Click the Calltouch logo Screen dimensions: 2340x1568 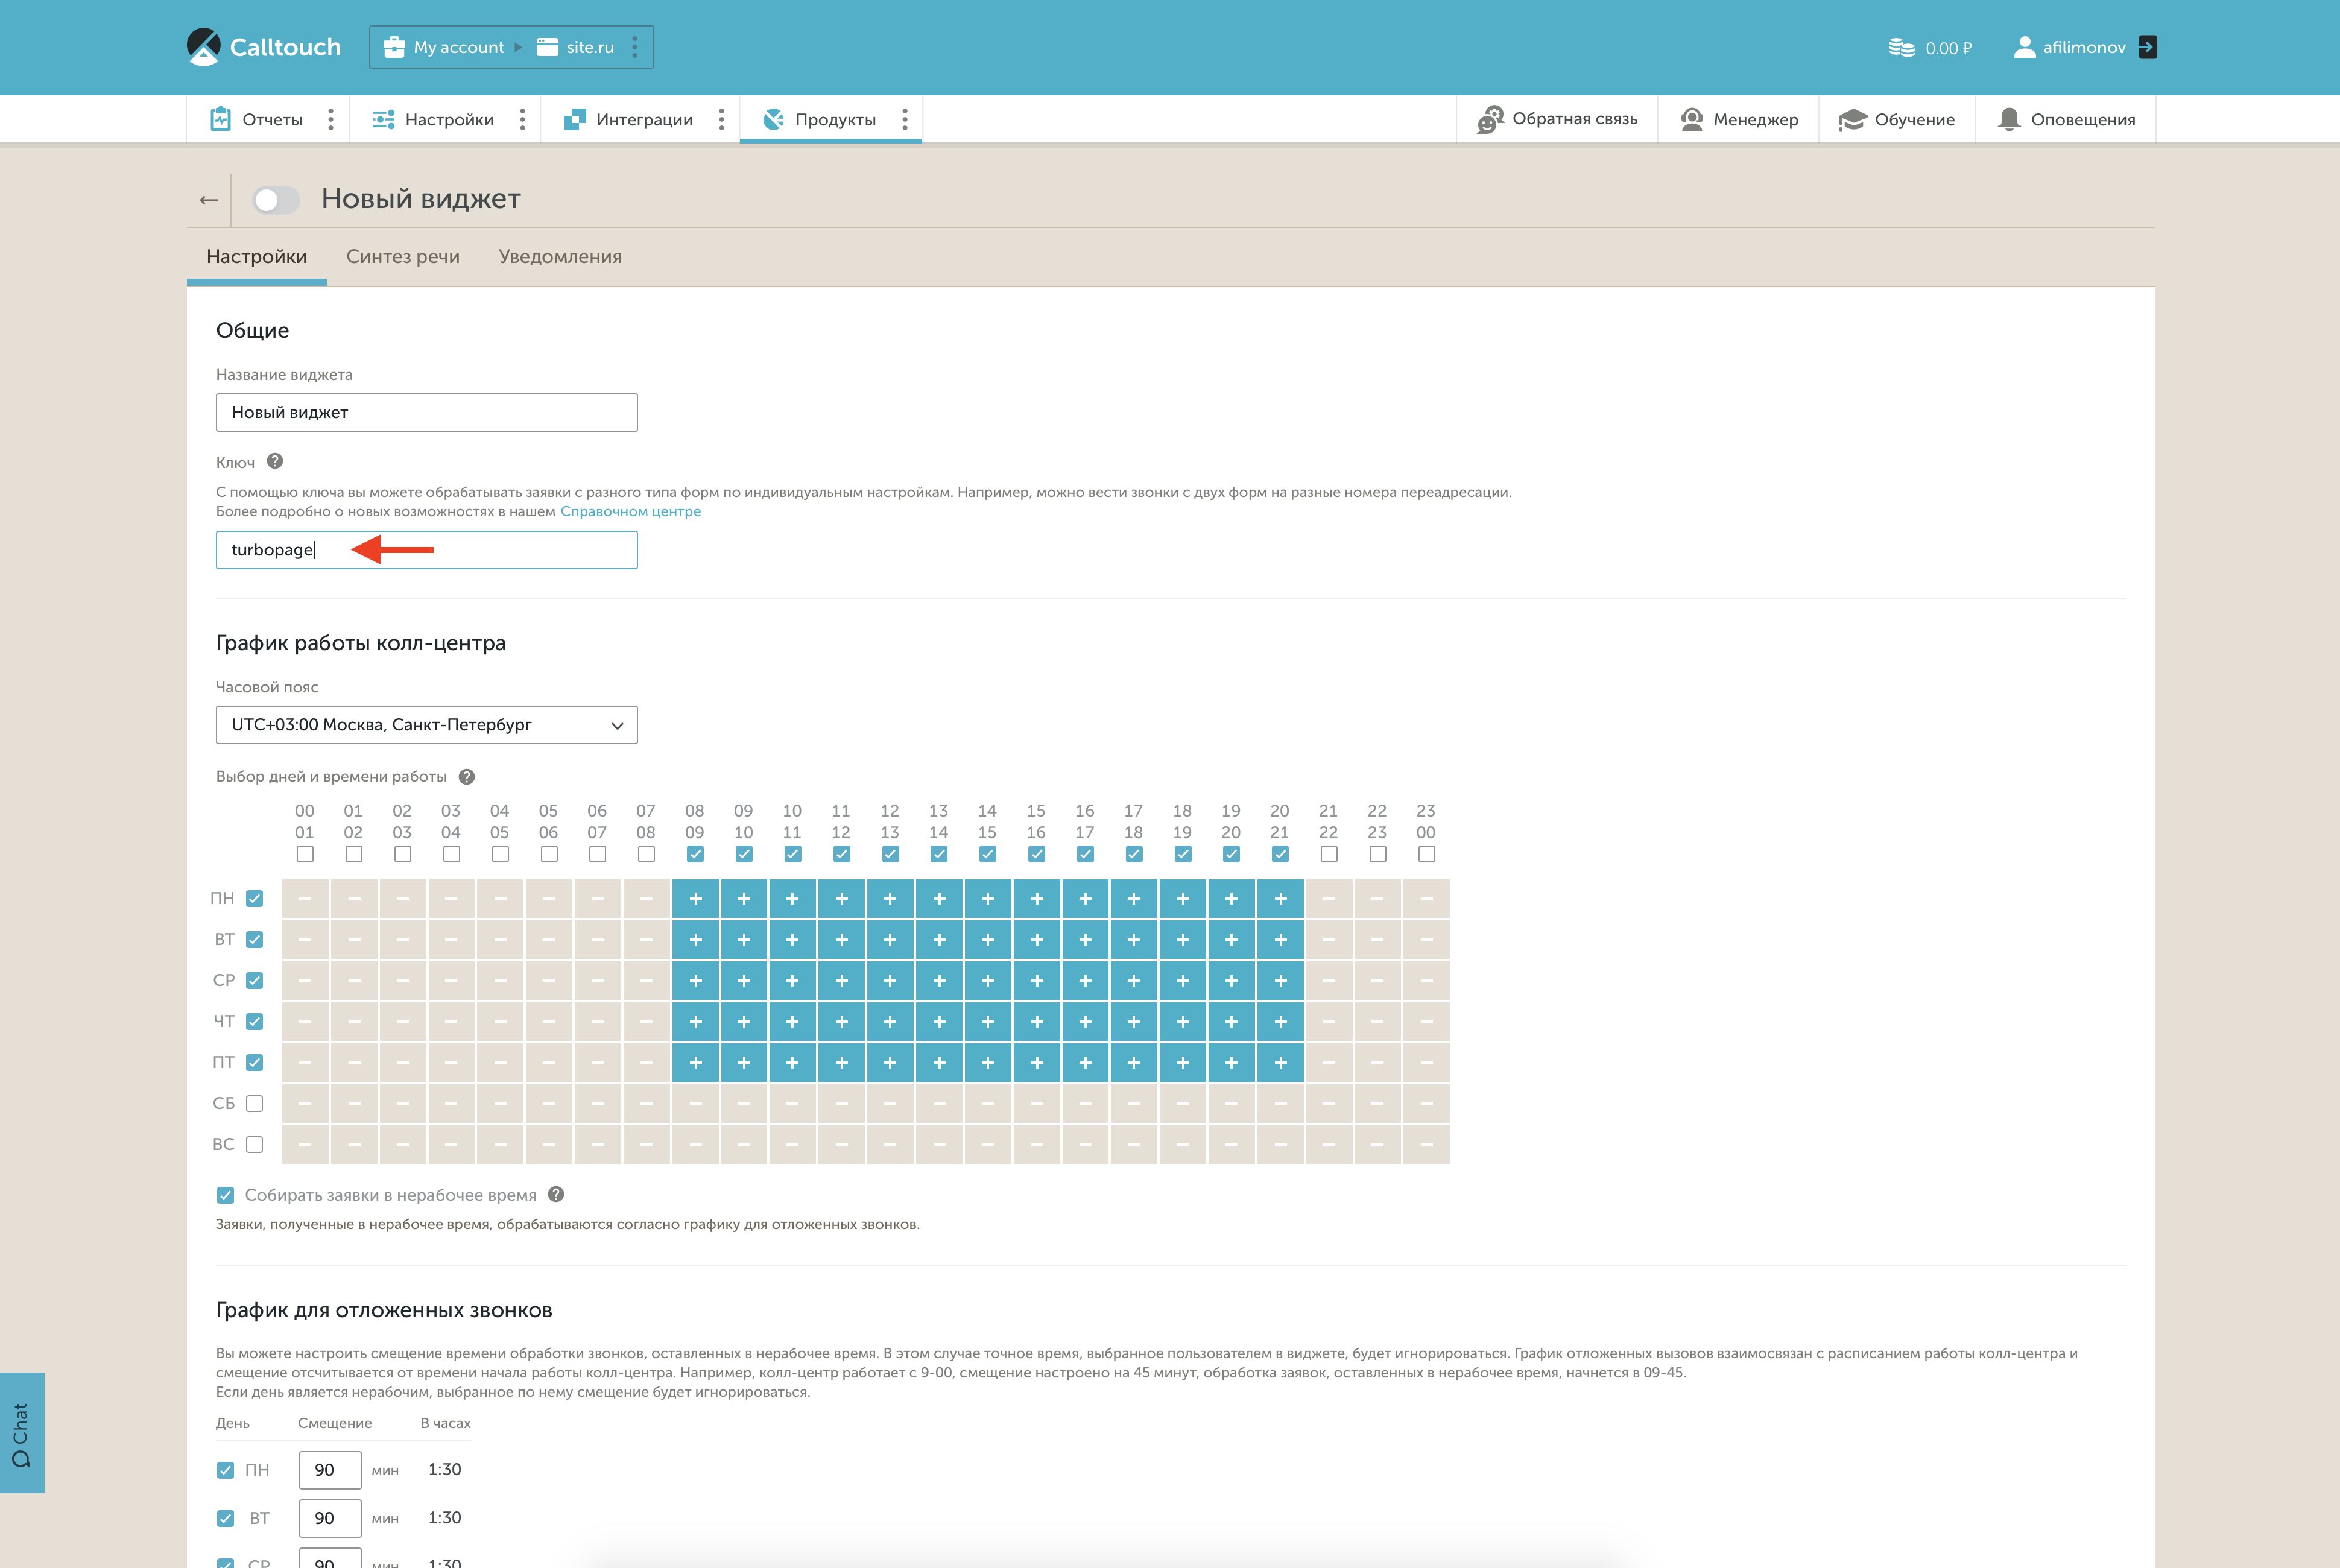tap(264, 47)
